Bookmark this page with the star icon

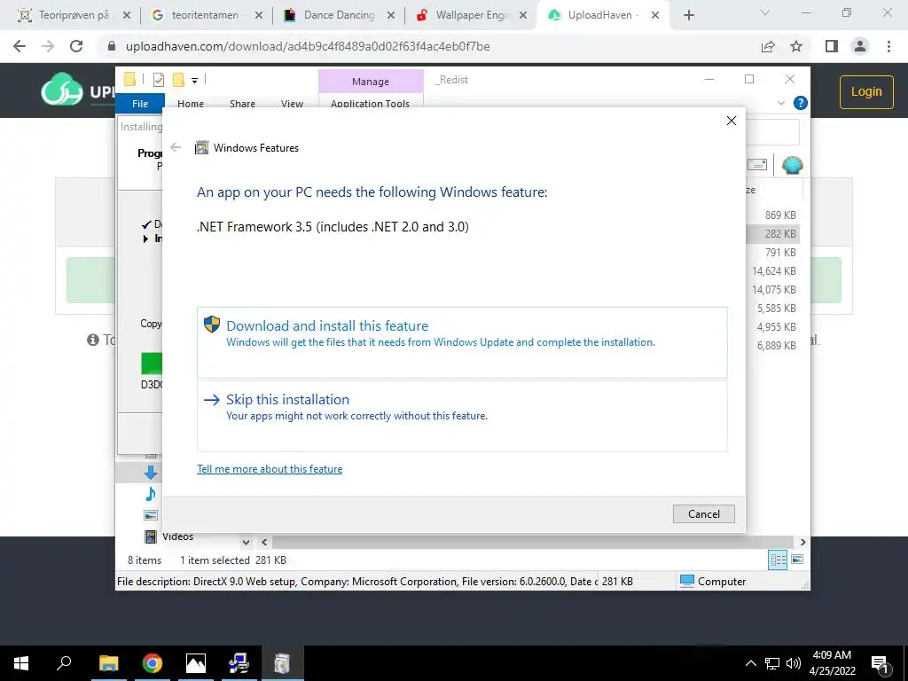point(796,46)
